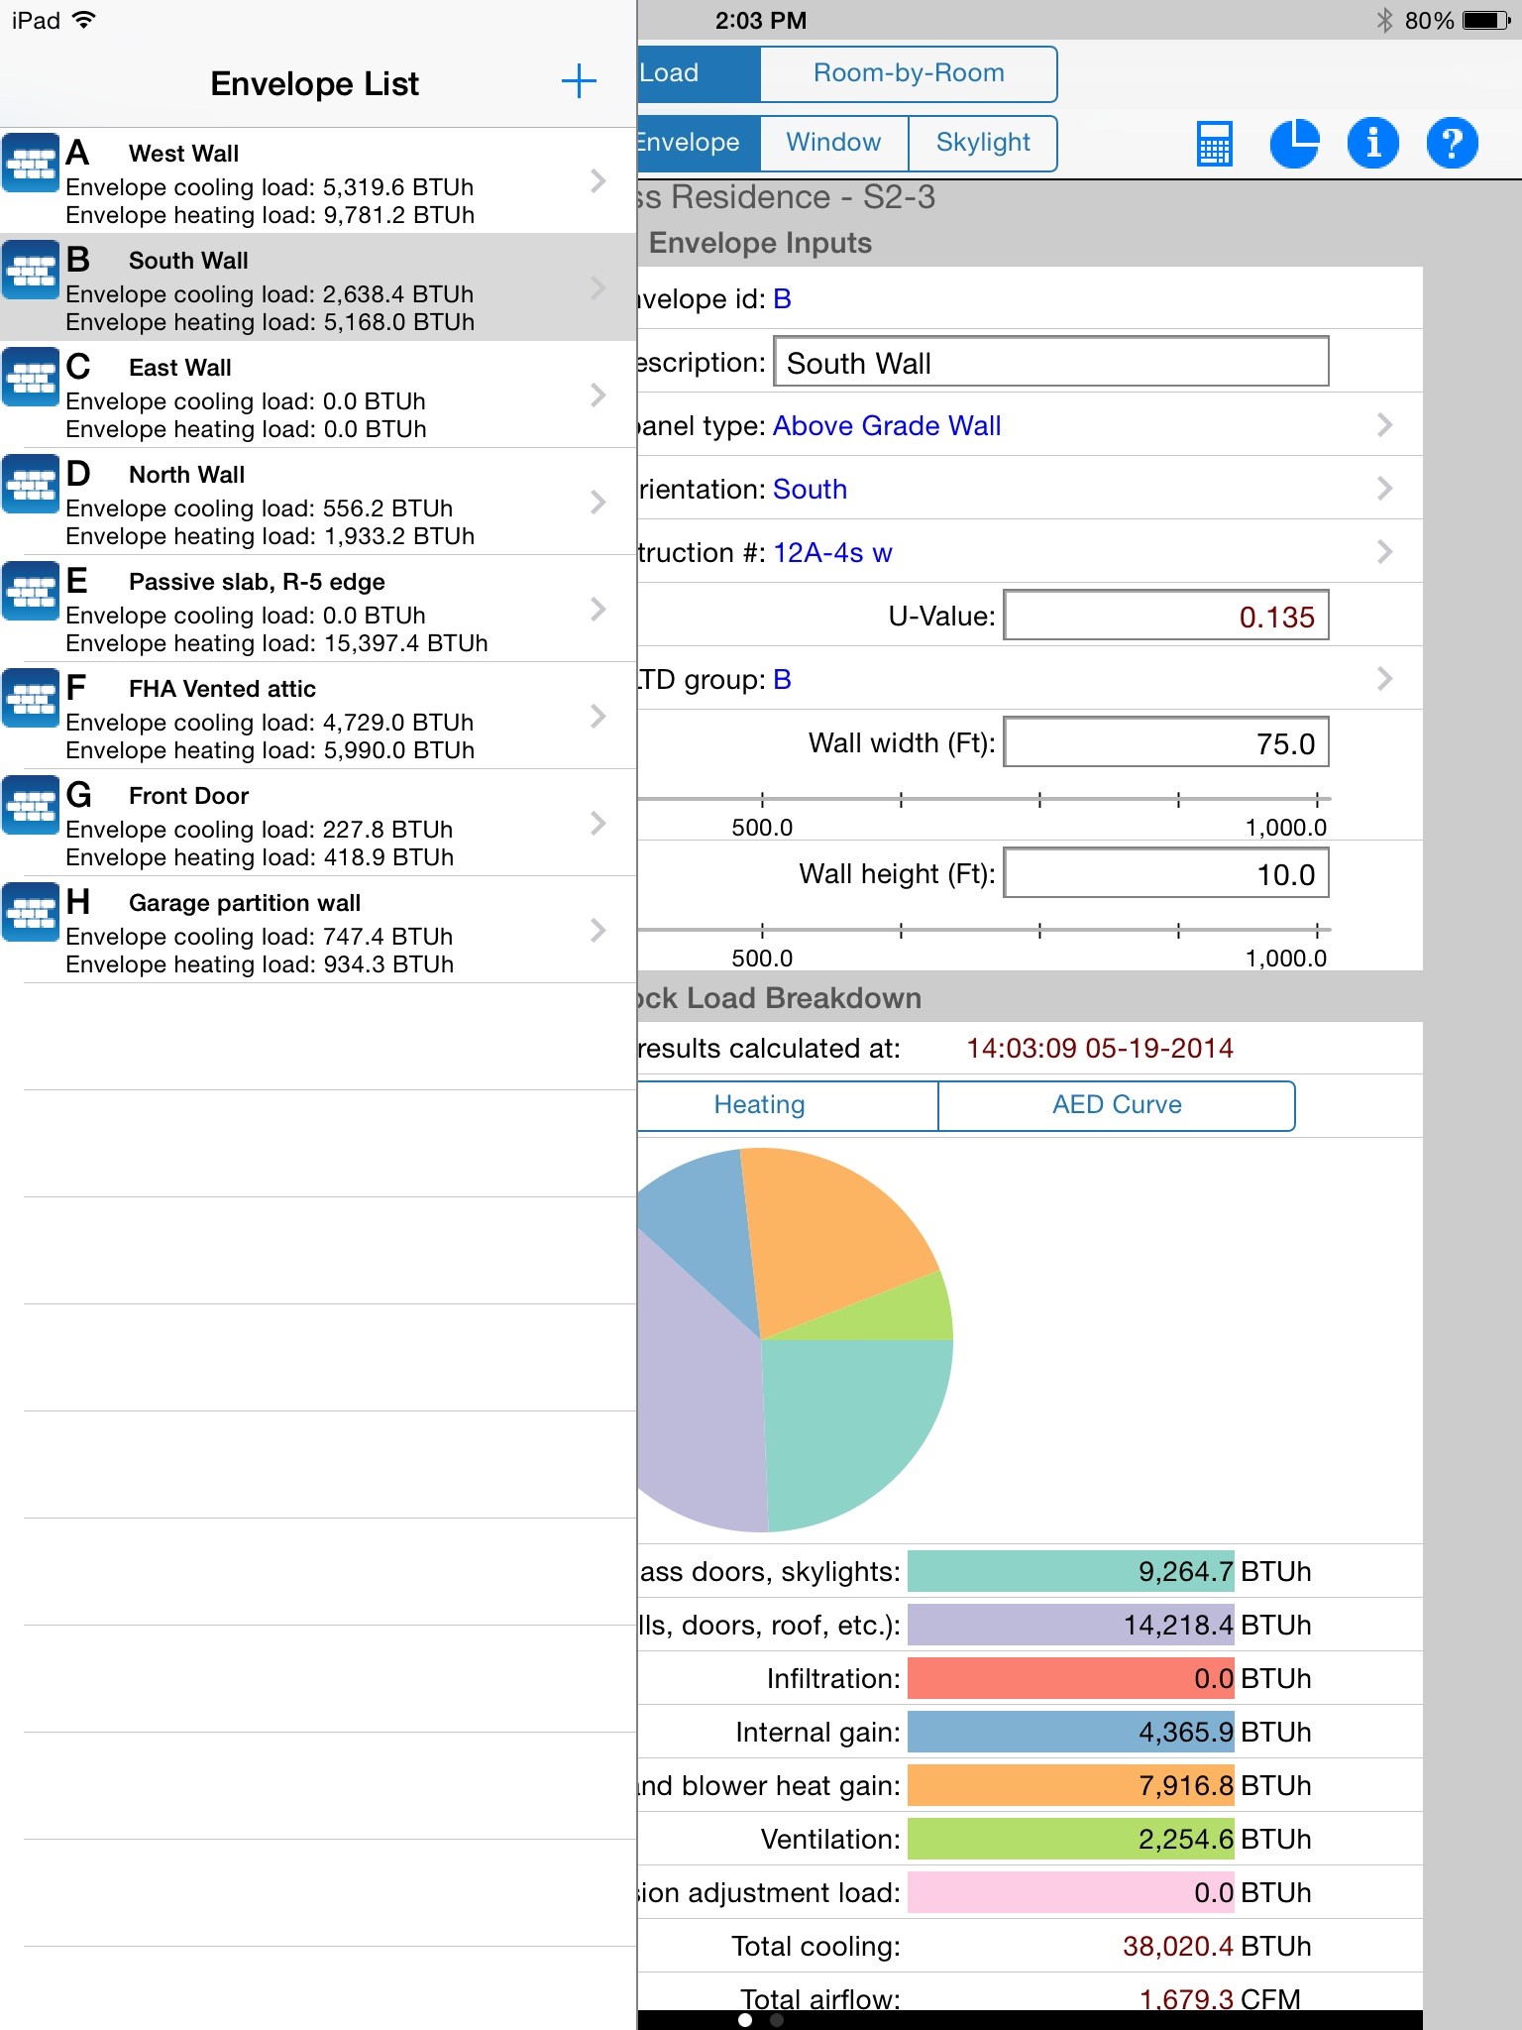Open East Wall details via its chevron
Screen dimensions: 1522x2030
[x=598, y=395]
